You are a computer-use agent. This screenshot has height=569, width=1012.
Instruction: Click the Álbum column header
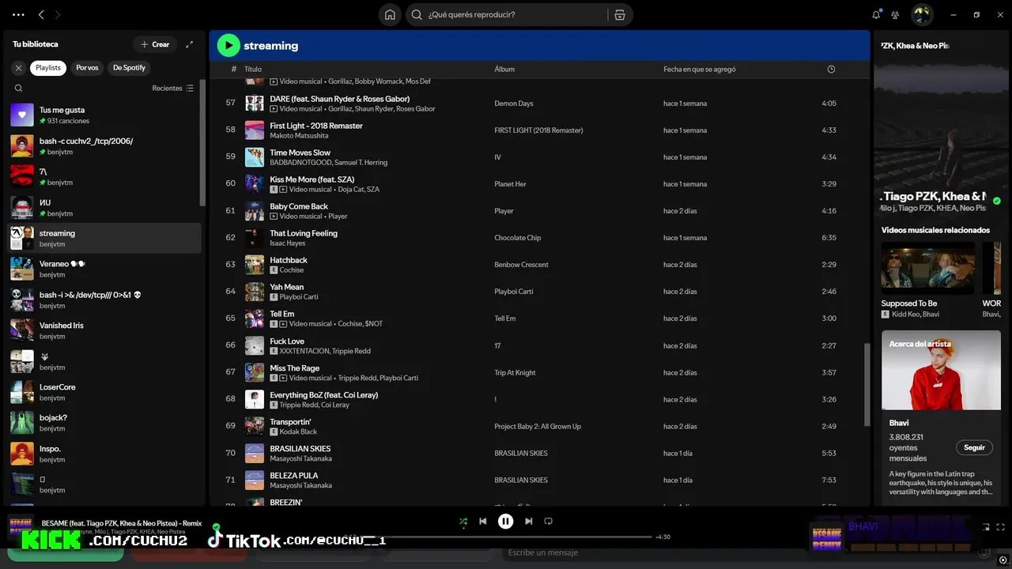pos(504,70)
